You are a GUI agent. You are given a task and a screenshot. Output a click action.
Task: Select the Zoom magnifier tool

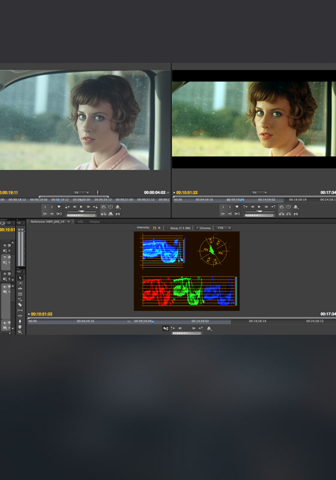[x=20, y=332]
